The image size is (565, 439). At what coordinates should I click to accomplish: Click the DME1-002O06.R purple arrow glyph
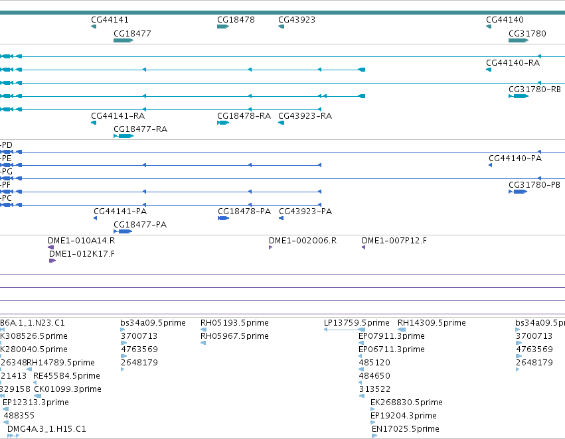point(271,247)
